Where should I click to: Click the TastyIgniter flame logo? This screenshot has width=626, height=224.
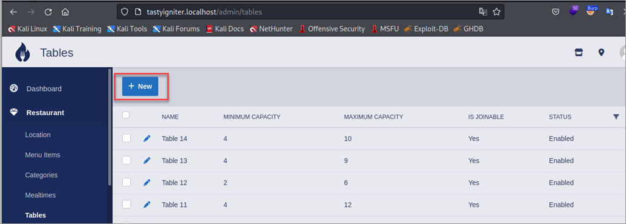23,52
